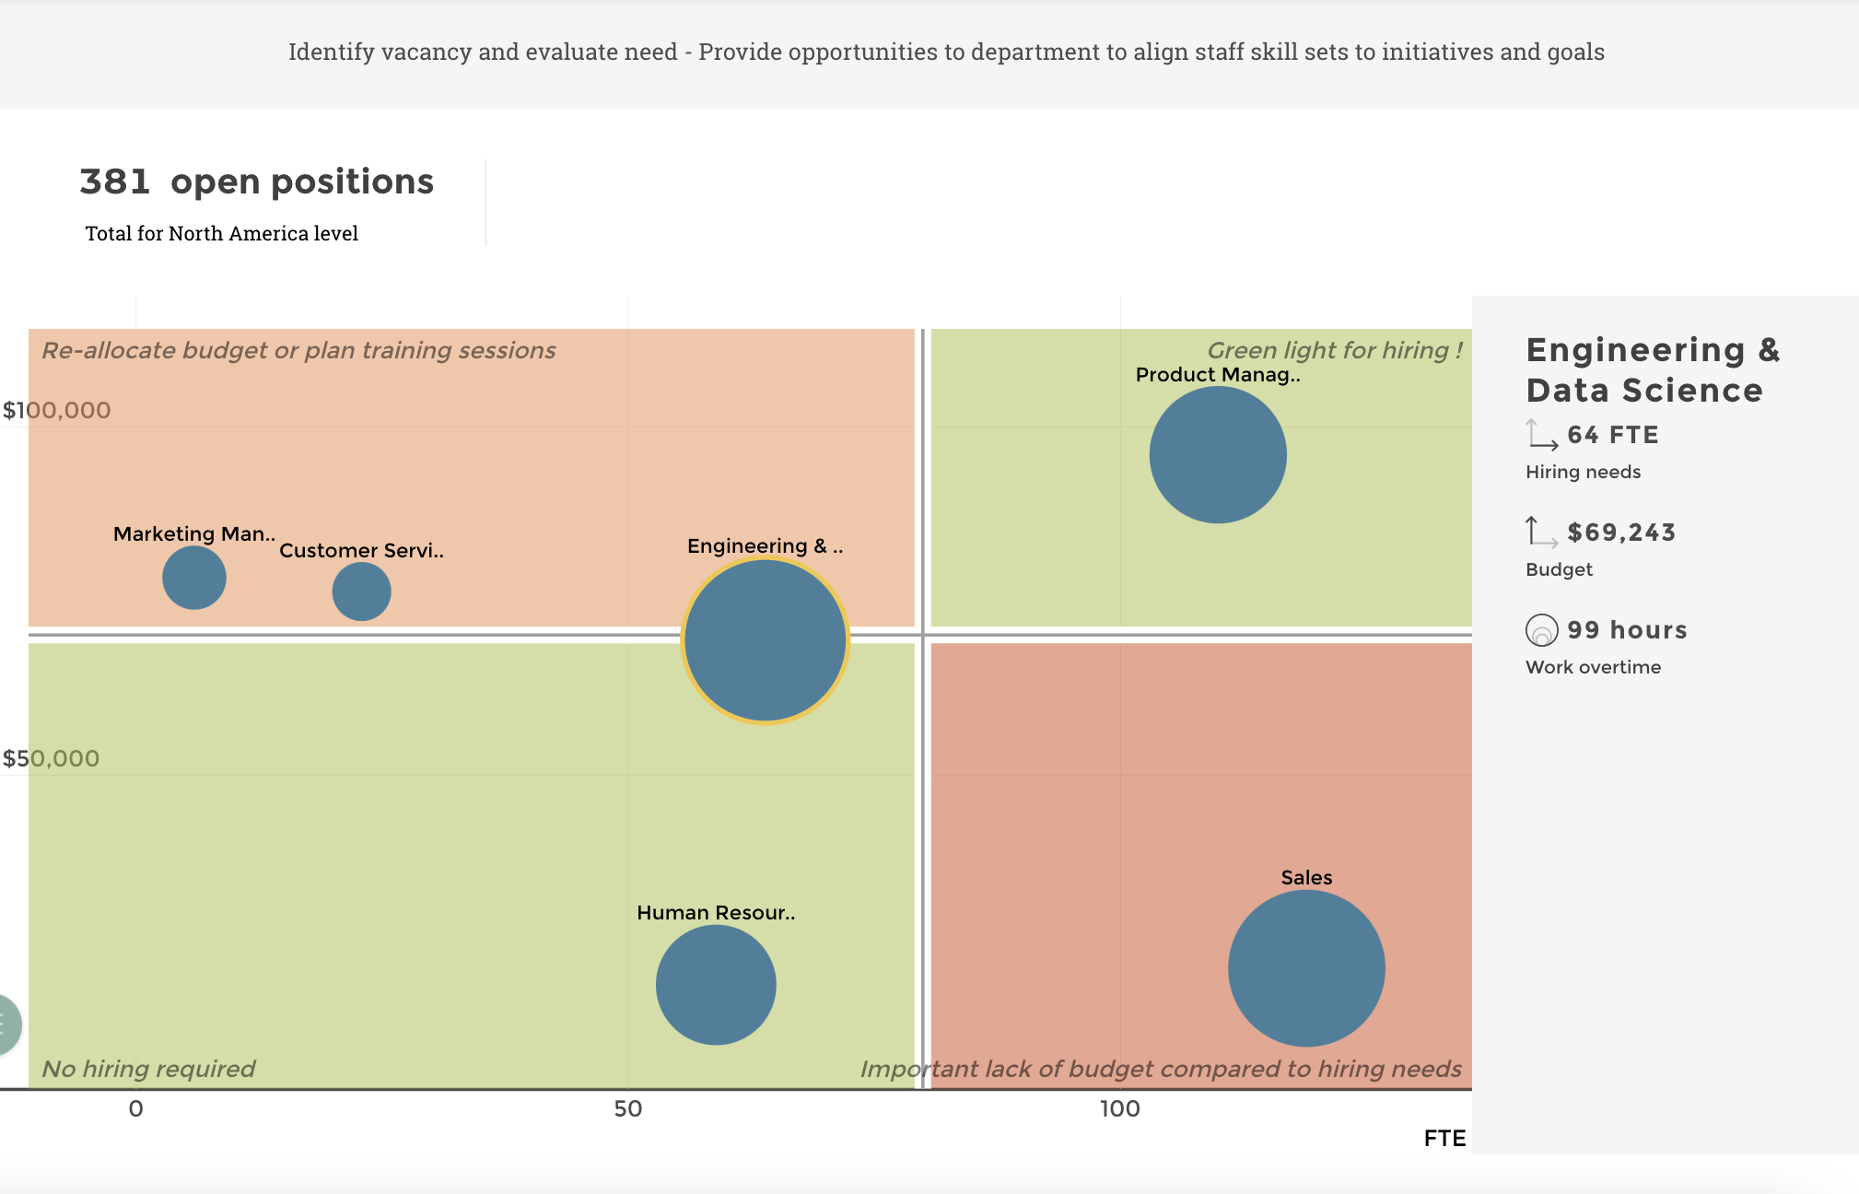Select the Customer Service bubble

pyautogui.click(x=361, y=591)
